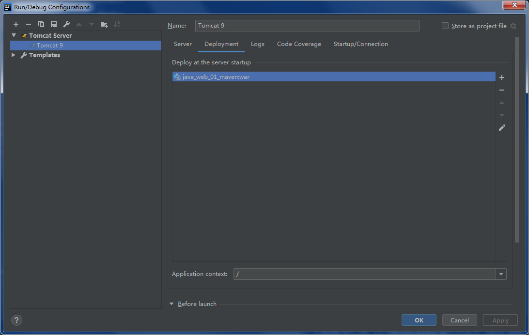Remove selected configuration using minus icon
Screen dimensions: 529x335
[29, 24]
